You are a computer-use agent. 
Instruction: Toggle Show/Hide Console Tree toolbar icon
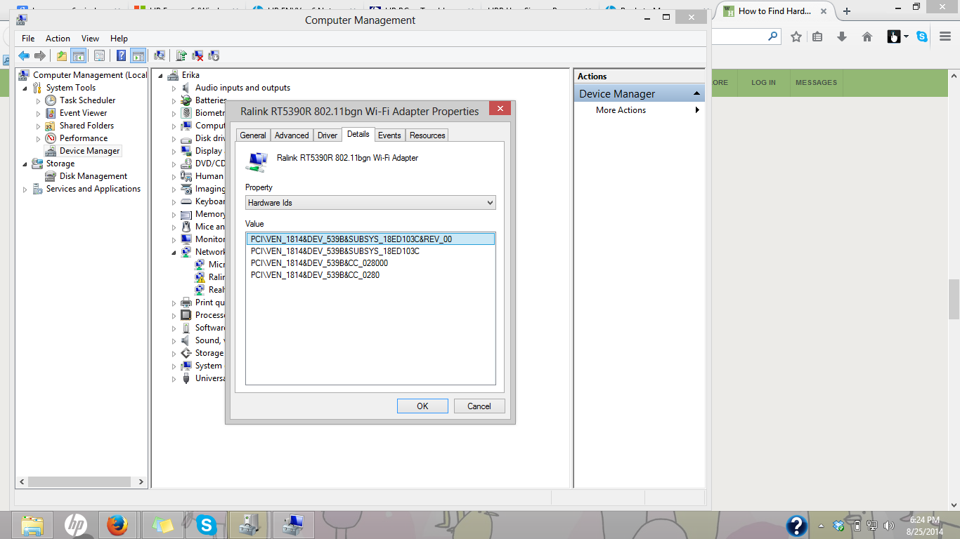coord(79,56)
